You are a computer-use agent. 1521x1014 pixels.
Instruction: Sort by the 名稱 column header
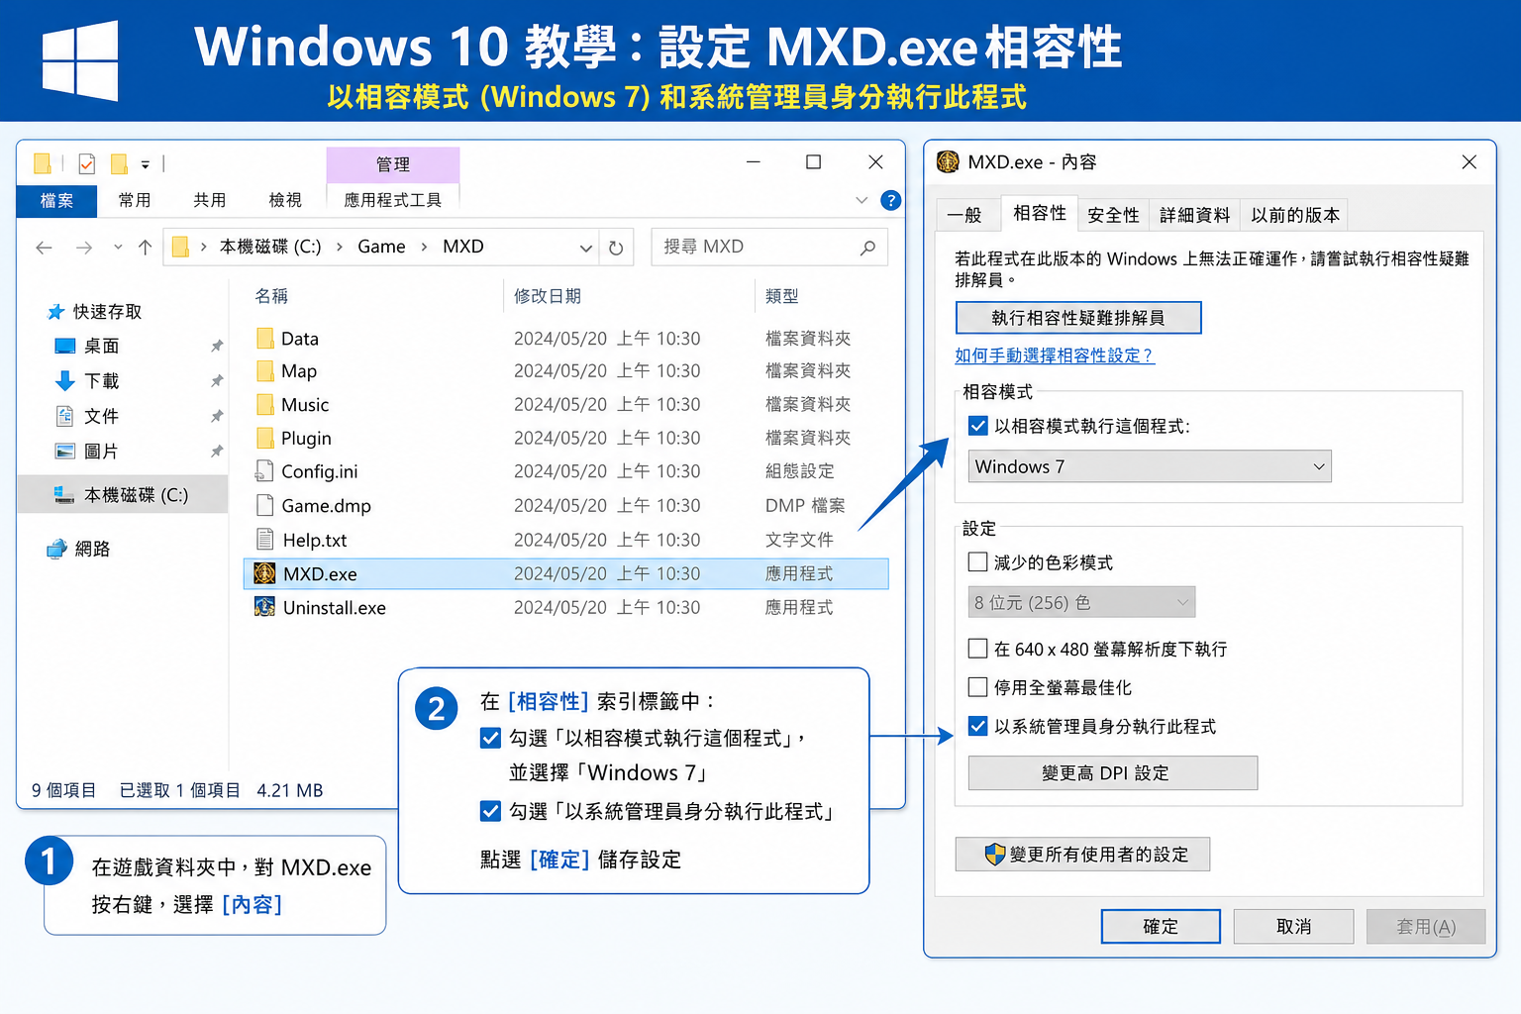(271, 296)
